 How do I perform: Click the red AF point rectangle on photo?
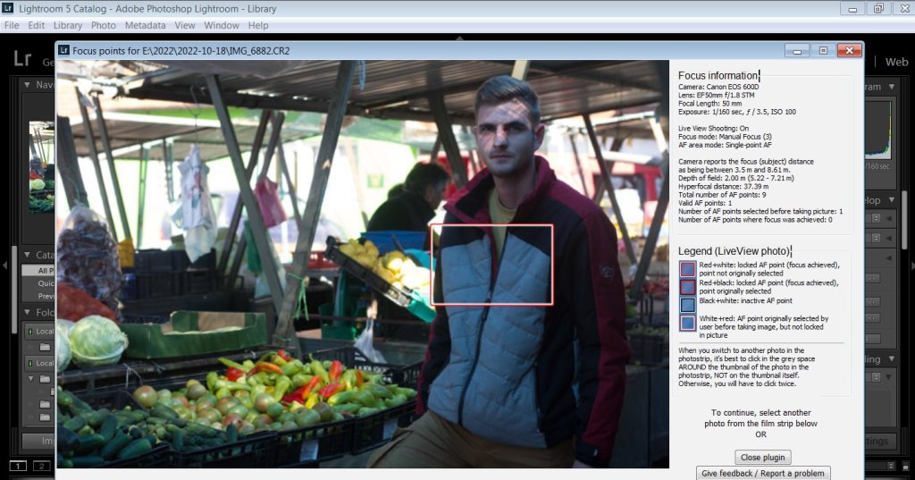(491, 265)
